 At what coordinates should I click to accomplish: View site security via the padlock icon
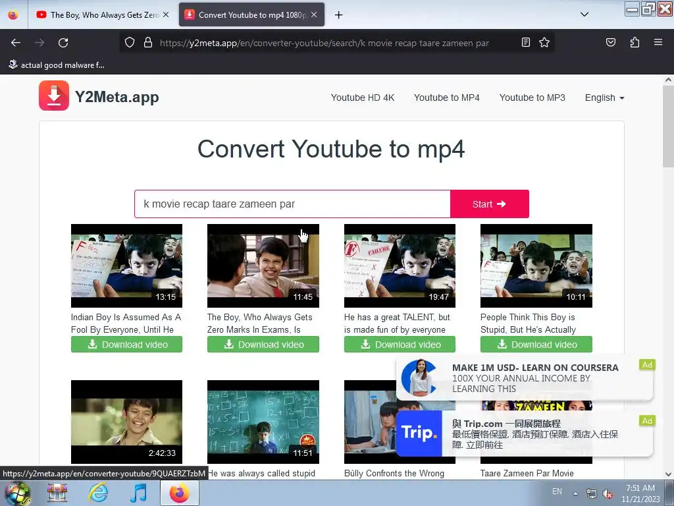[148, 43]
